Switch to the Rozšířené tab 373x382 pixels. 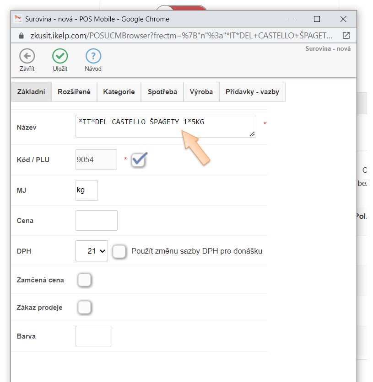pos(74,92)
